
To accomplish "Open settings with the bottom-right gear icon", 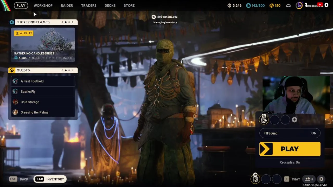I will tap(321, 179).
